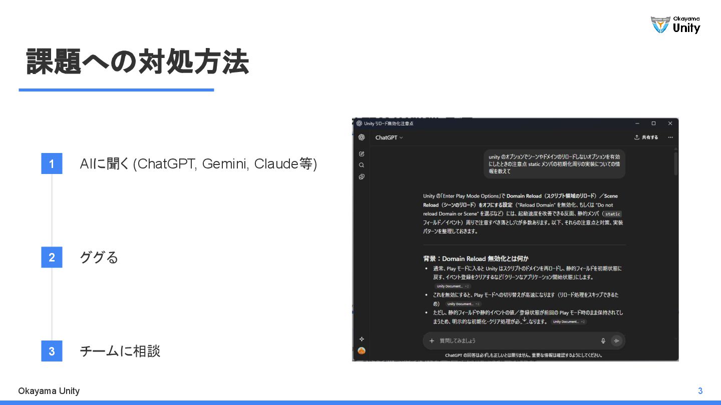Close the ChatGPT window
The image size is (721, 405).
coord(670,123)
